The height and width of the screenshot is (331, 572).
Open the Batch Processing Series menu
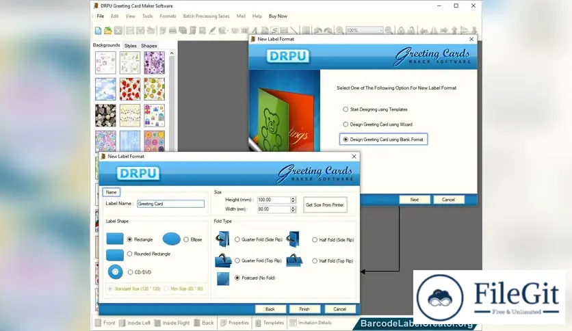coord(206,16)
